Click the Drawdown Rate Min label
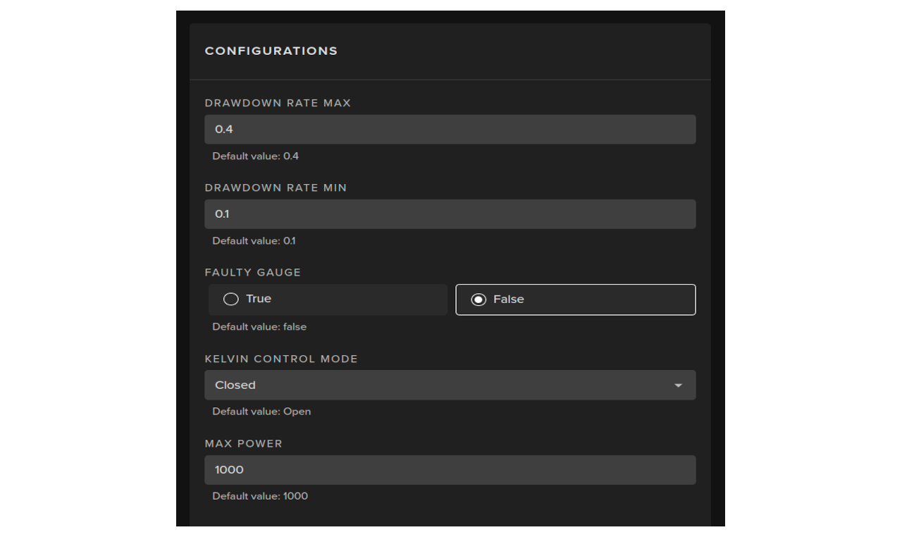902x537 pixels. (x=276, y=188)
